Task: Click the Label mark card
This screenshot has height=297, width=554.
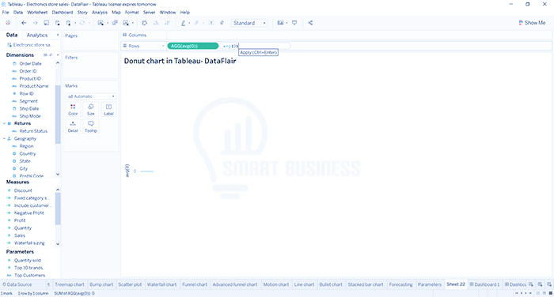Action: (109, 109)
